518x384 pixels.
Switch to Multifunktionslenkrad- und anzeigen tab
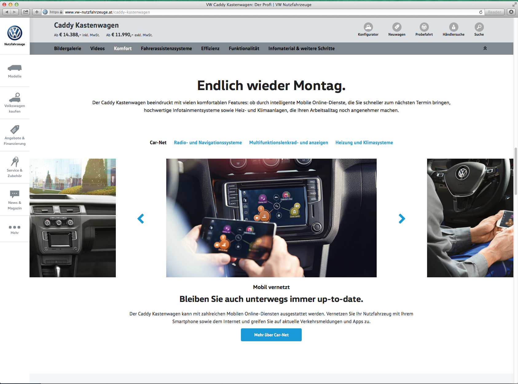pos(288,143)
